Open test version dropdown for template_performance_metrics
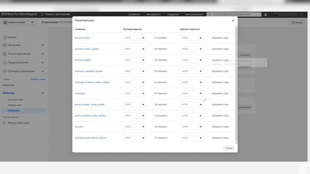Image resolution: width=310 pixels, height=174 pixels. pyautogui.click(x=135, y=138)
